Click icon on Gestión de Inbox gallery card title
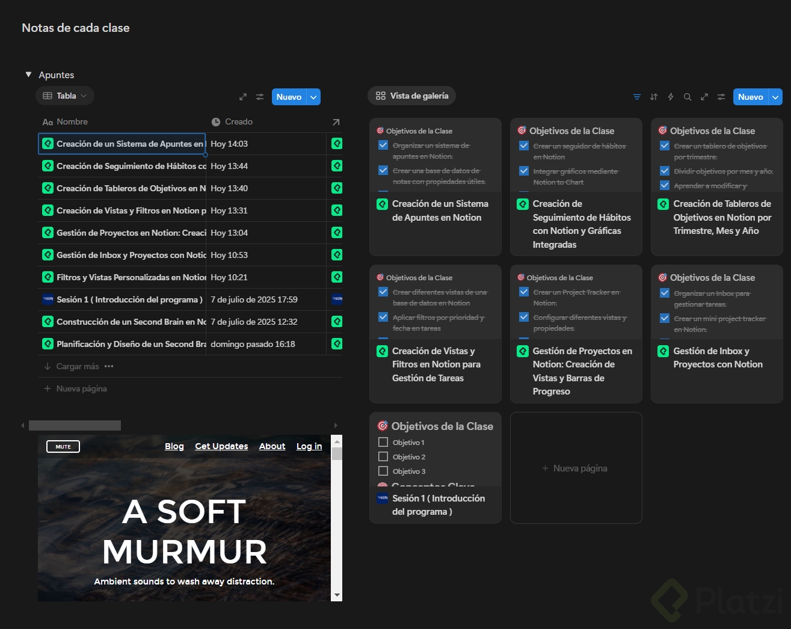791x629 pixels. tap(663, 351)
